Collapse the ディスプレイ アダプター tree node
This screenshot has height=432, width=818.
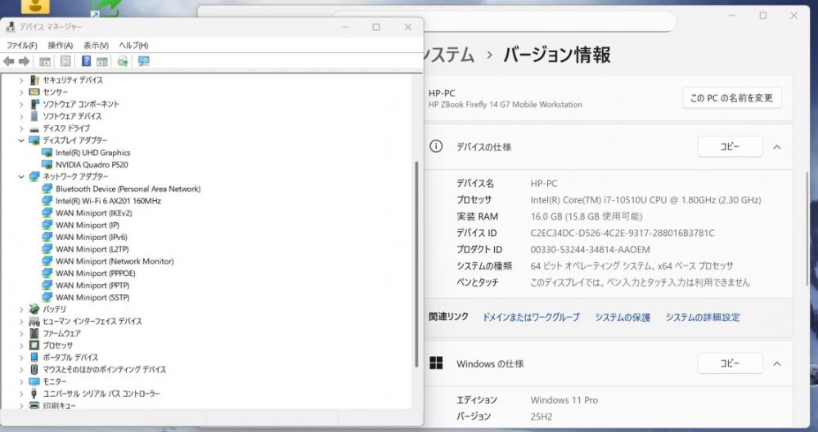(x=21, y=140)
